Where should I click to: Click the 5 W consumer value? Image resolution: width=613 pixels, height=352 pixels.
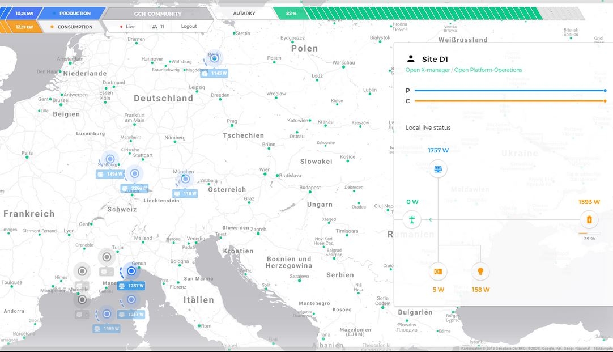(x=439, y=290)
